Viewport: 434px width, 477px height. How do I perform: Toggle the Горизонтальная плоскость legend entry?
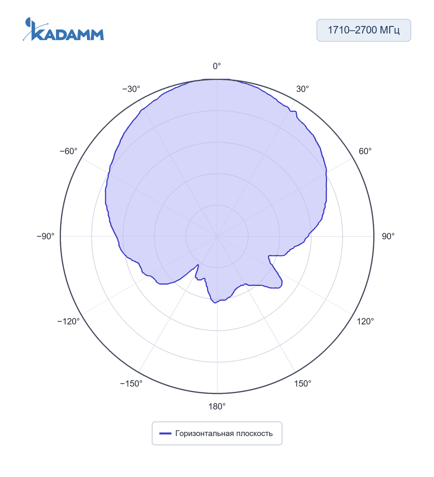pyautogui.click(x=217, y=433)
